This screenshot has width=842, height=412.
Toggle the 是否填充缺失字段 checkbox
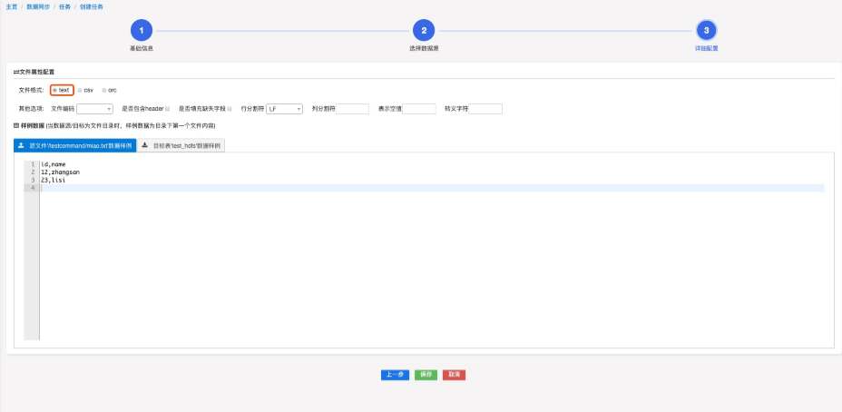[x=230, y=109]
